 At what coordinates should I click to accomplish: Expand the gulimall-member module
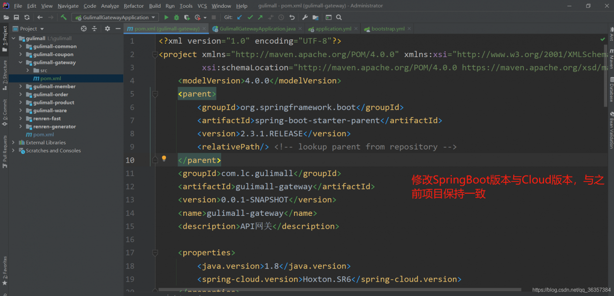[20, 86]
